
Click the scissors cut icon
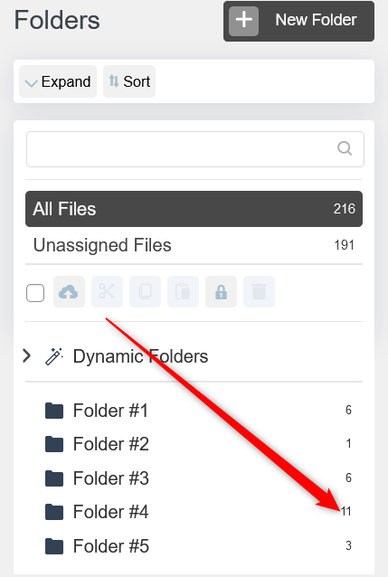coord(107,292)
